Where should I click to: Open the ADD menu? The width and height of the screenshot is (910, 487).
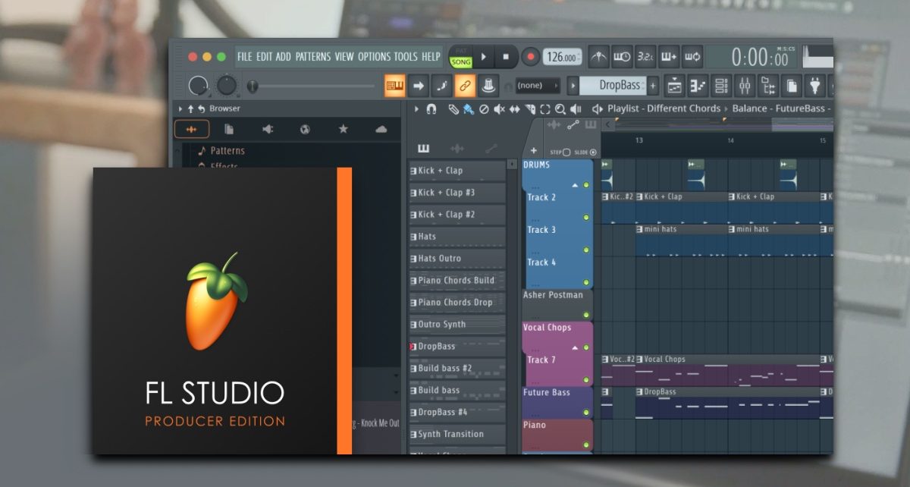click(284, 57)
